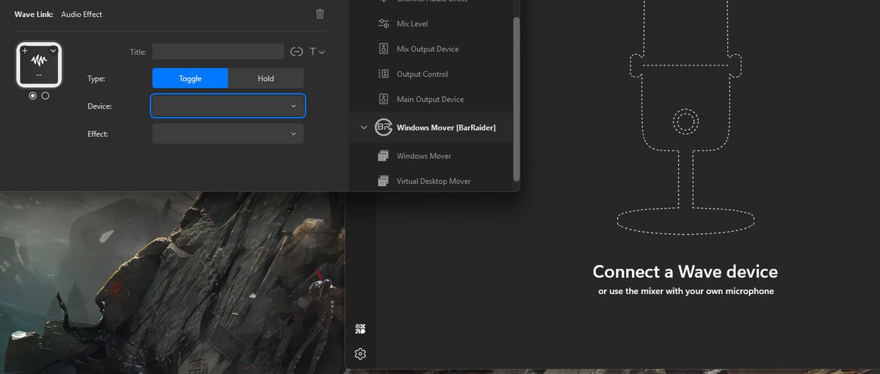Open the Device dropdown
This screenshot has width=880, height=374.
(x=228, y=106)
